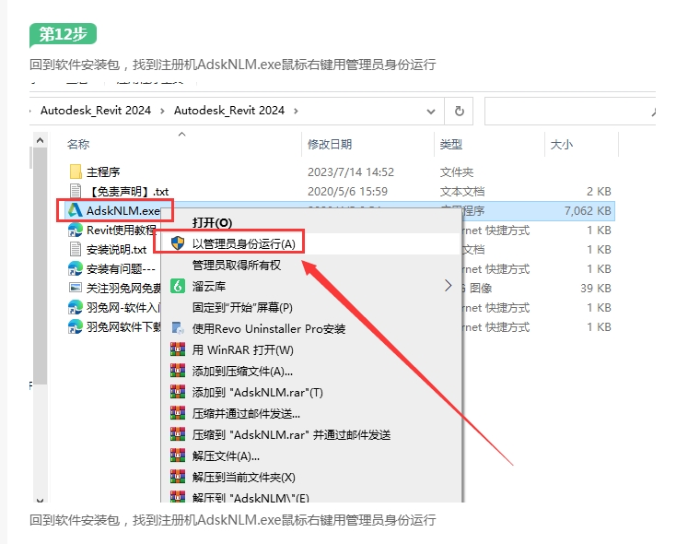This screenshot has height=544, width=688.
Task: Click WinRAR icon beside 解压文件(A)...
Action: click(x=178, y=455)
